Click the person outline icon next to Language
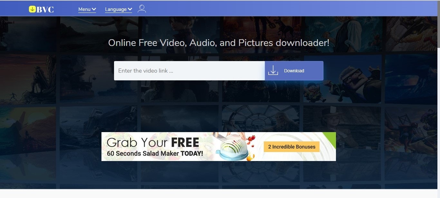The height and width of the screenshot is (198, 440). (x=142, y=9)
